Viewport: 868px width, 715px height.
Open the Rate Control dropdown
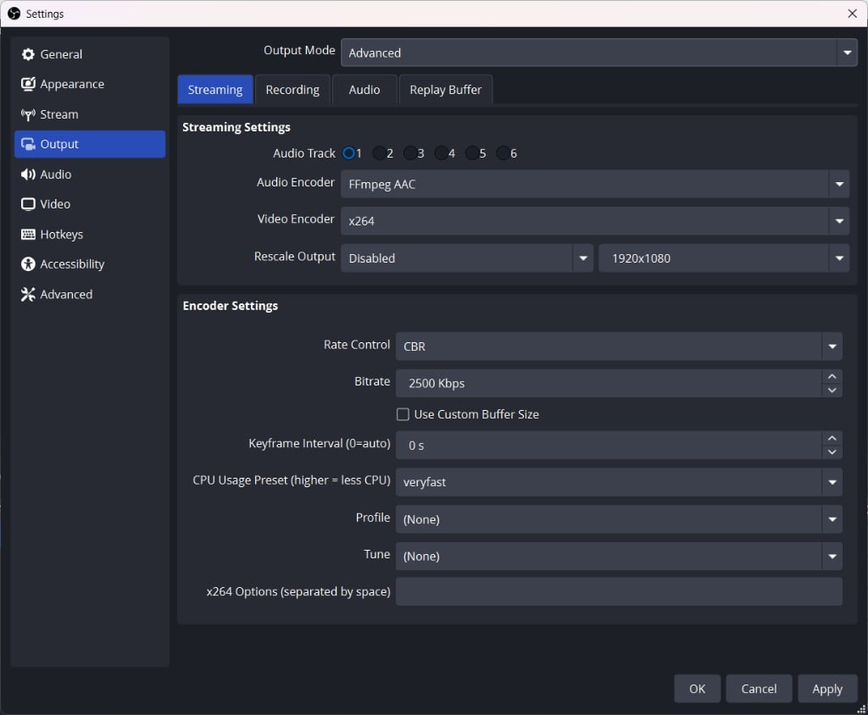[619, 346]
